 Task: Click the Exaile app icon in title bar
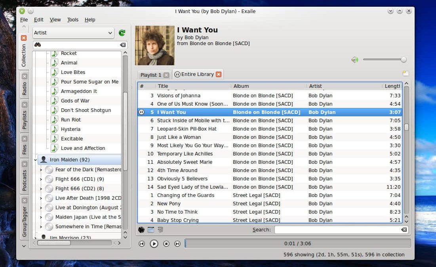tap(22, 11)
